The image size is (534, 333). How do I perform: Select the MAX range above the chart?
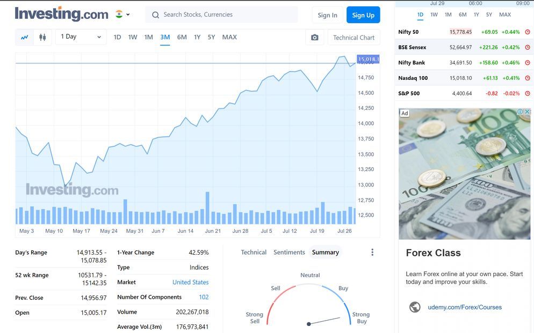pyautogui.click(x=229, y=37)
